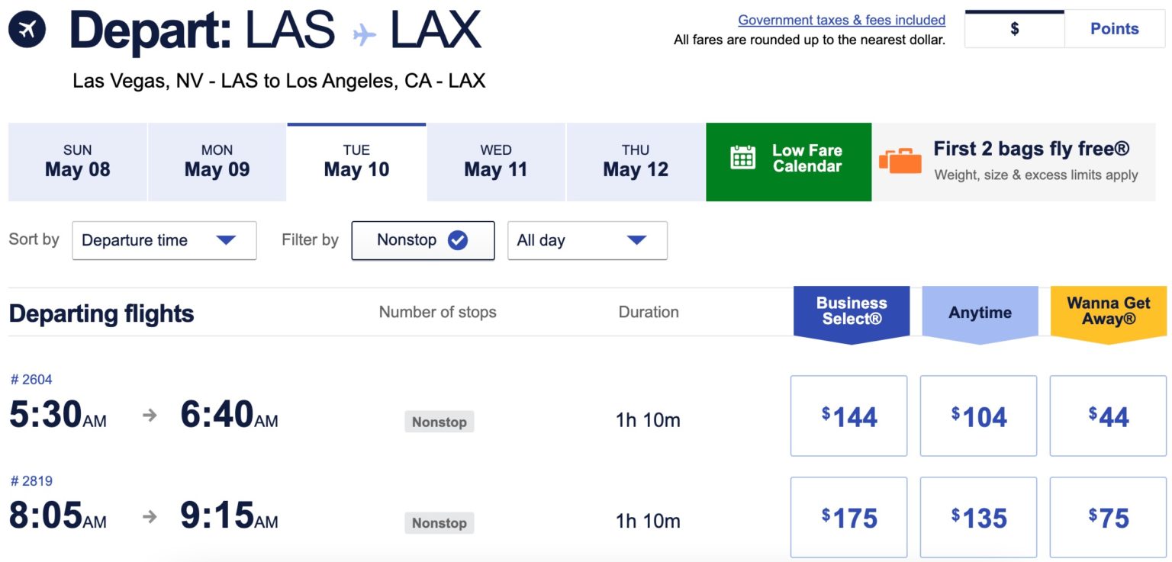Viewport: 1172px width, 562px height.
Task: Select the Wanna Get Away fare column header
Action: tap(1108, 311)
